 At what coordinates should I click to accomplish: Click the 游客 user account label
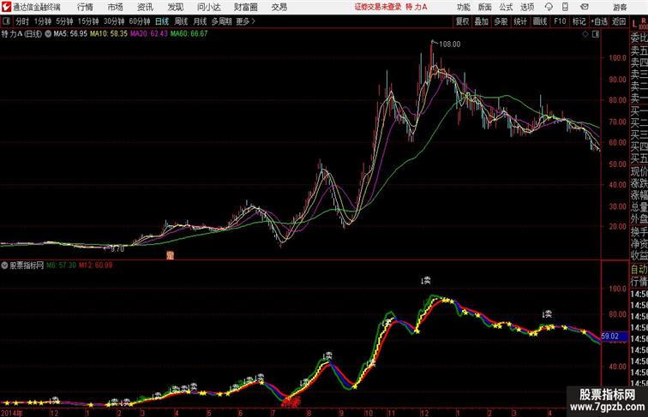(x=620, y=8)
